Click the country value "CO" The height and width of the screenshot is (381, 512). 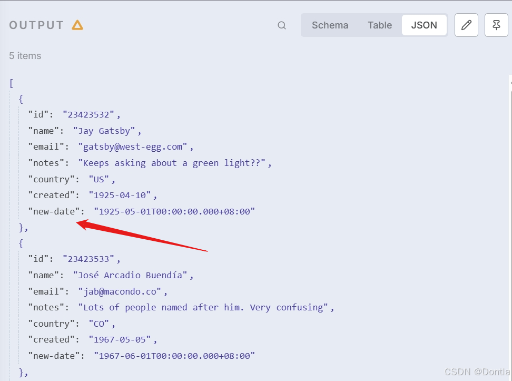(x=99, y=324)
